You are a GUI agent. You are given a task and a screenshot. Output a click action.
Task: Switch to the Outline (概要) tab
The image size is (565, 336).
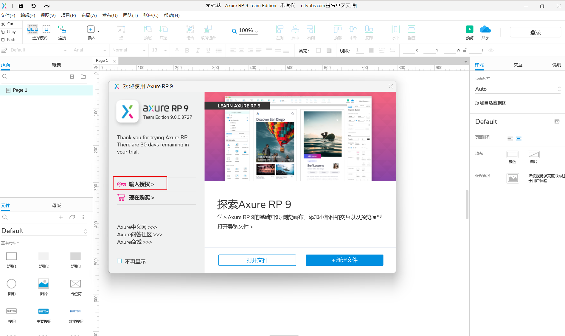[56, 65]
